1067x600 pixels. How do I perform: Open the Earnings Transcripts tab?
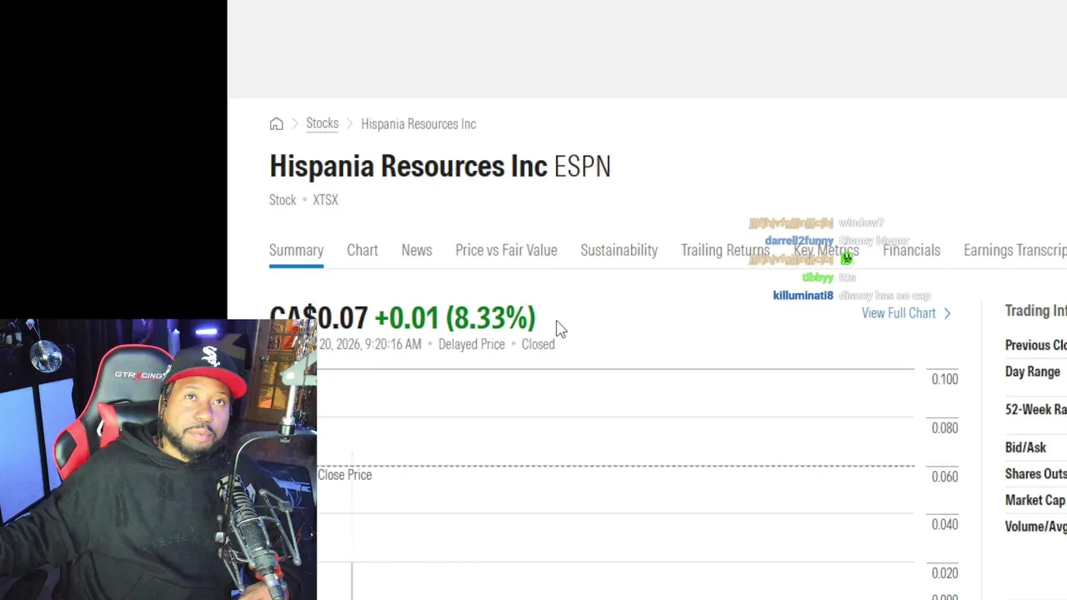1015,250
